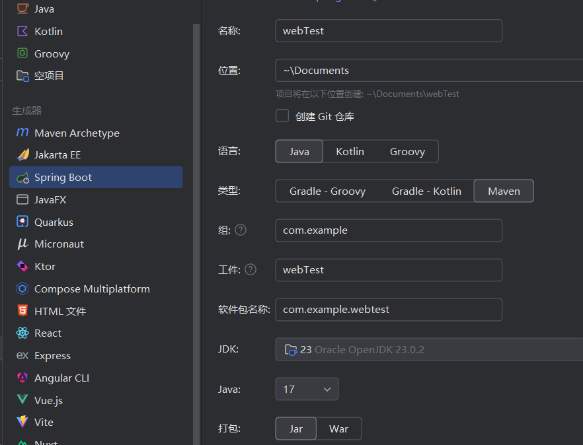This screenshot has width=583, height=445.
Task: Select the Ktor list entry
Action: pos(96,266)
